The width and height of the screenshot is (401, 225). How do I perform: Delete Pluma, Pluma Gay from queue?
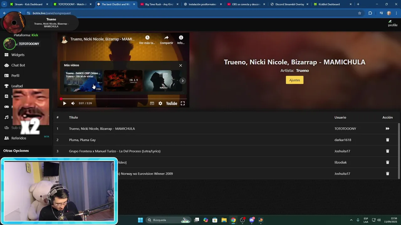[388, 140]
